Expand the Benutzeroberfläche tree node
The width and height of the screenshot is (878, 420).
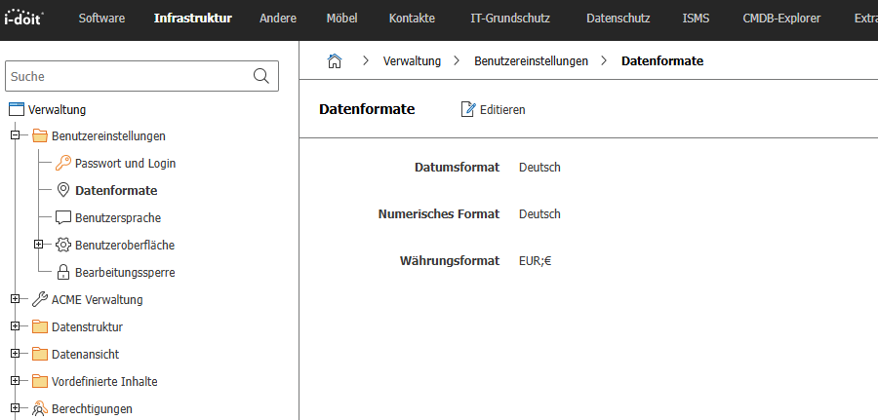pos(39,246)
